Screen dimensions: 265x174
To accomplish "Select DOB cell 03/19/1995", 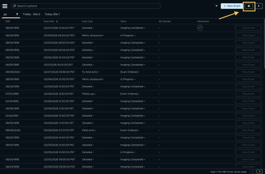I will pyautogui.click(x=12, y=101).
